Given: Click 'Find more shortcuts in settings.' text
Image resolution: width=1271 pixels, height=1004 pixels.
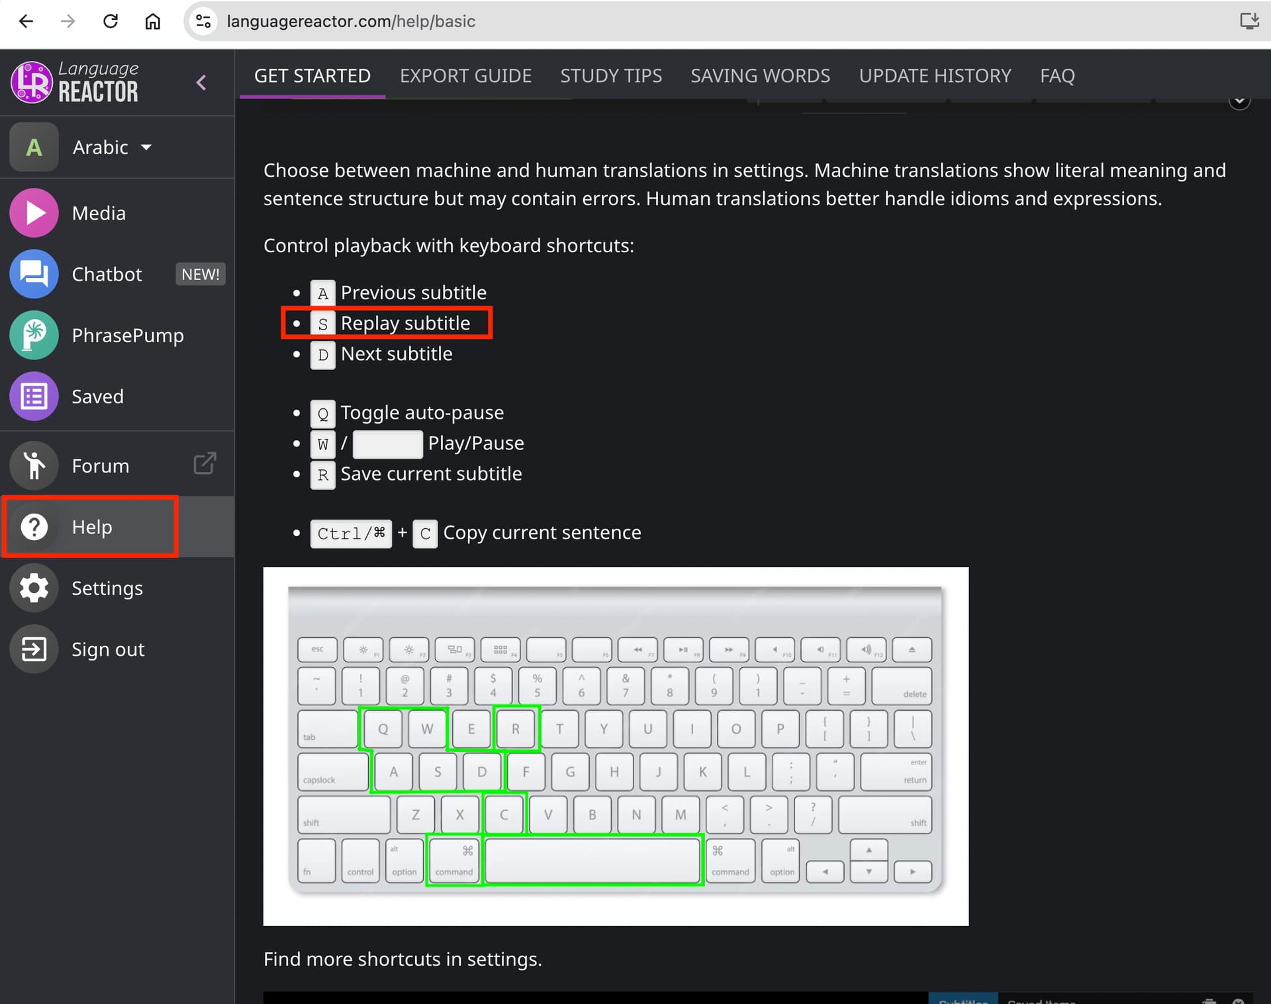Looking at the screenshot, I should 402,959.
